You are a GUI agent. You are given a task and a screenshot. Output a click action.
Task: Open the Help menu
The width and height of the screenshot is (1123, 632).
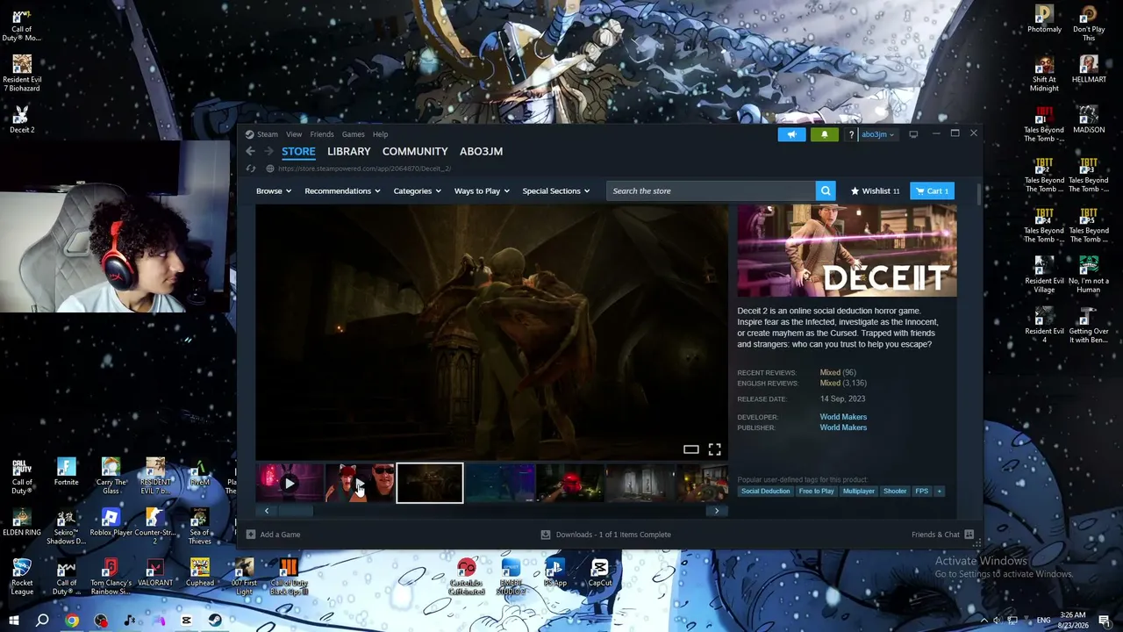(x=380, y=134)
